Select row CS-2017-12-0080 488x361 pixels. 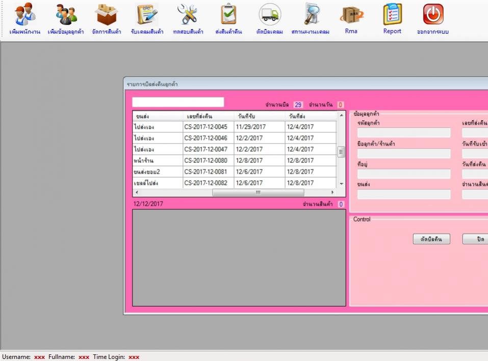point(235,160)
